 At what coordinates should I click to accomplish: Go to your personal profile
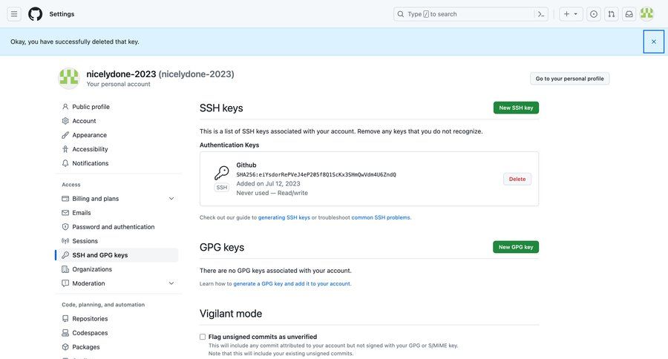pos(569,79)
